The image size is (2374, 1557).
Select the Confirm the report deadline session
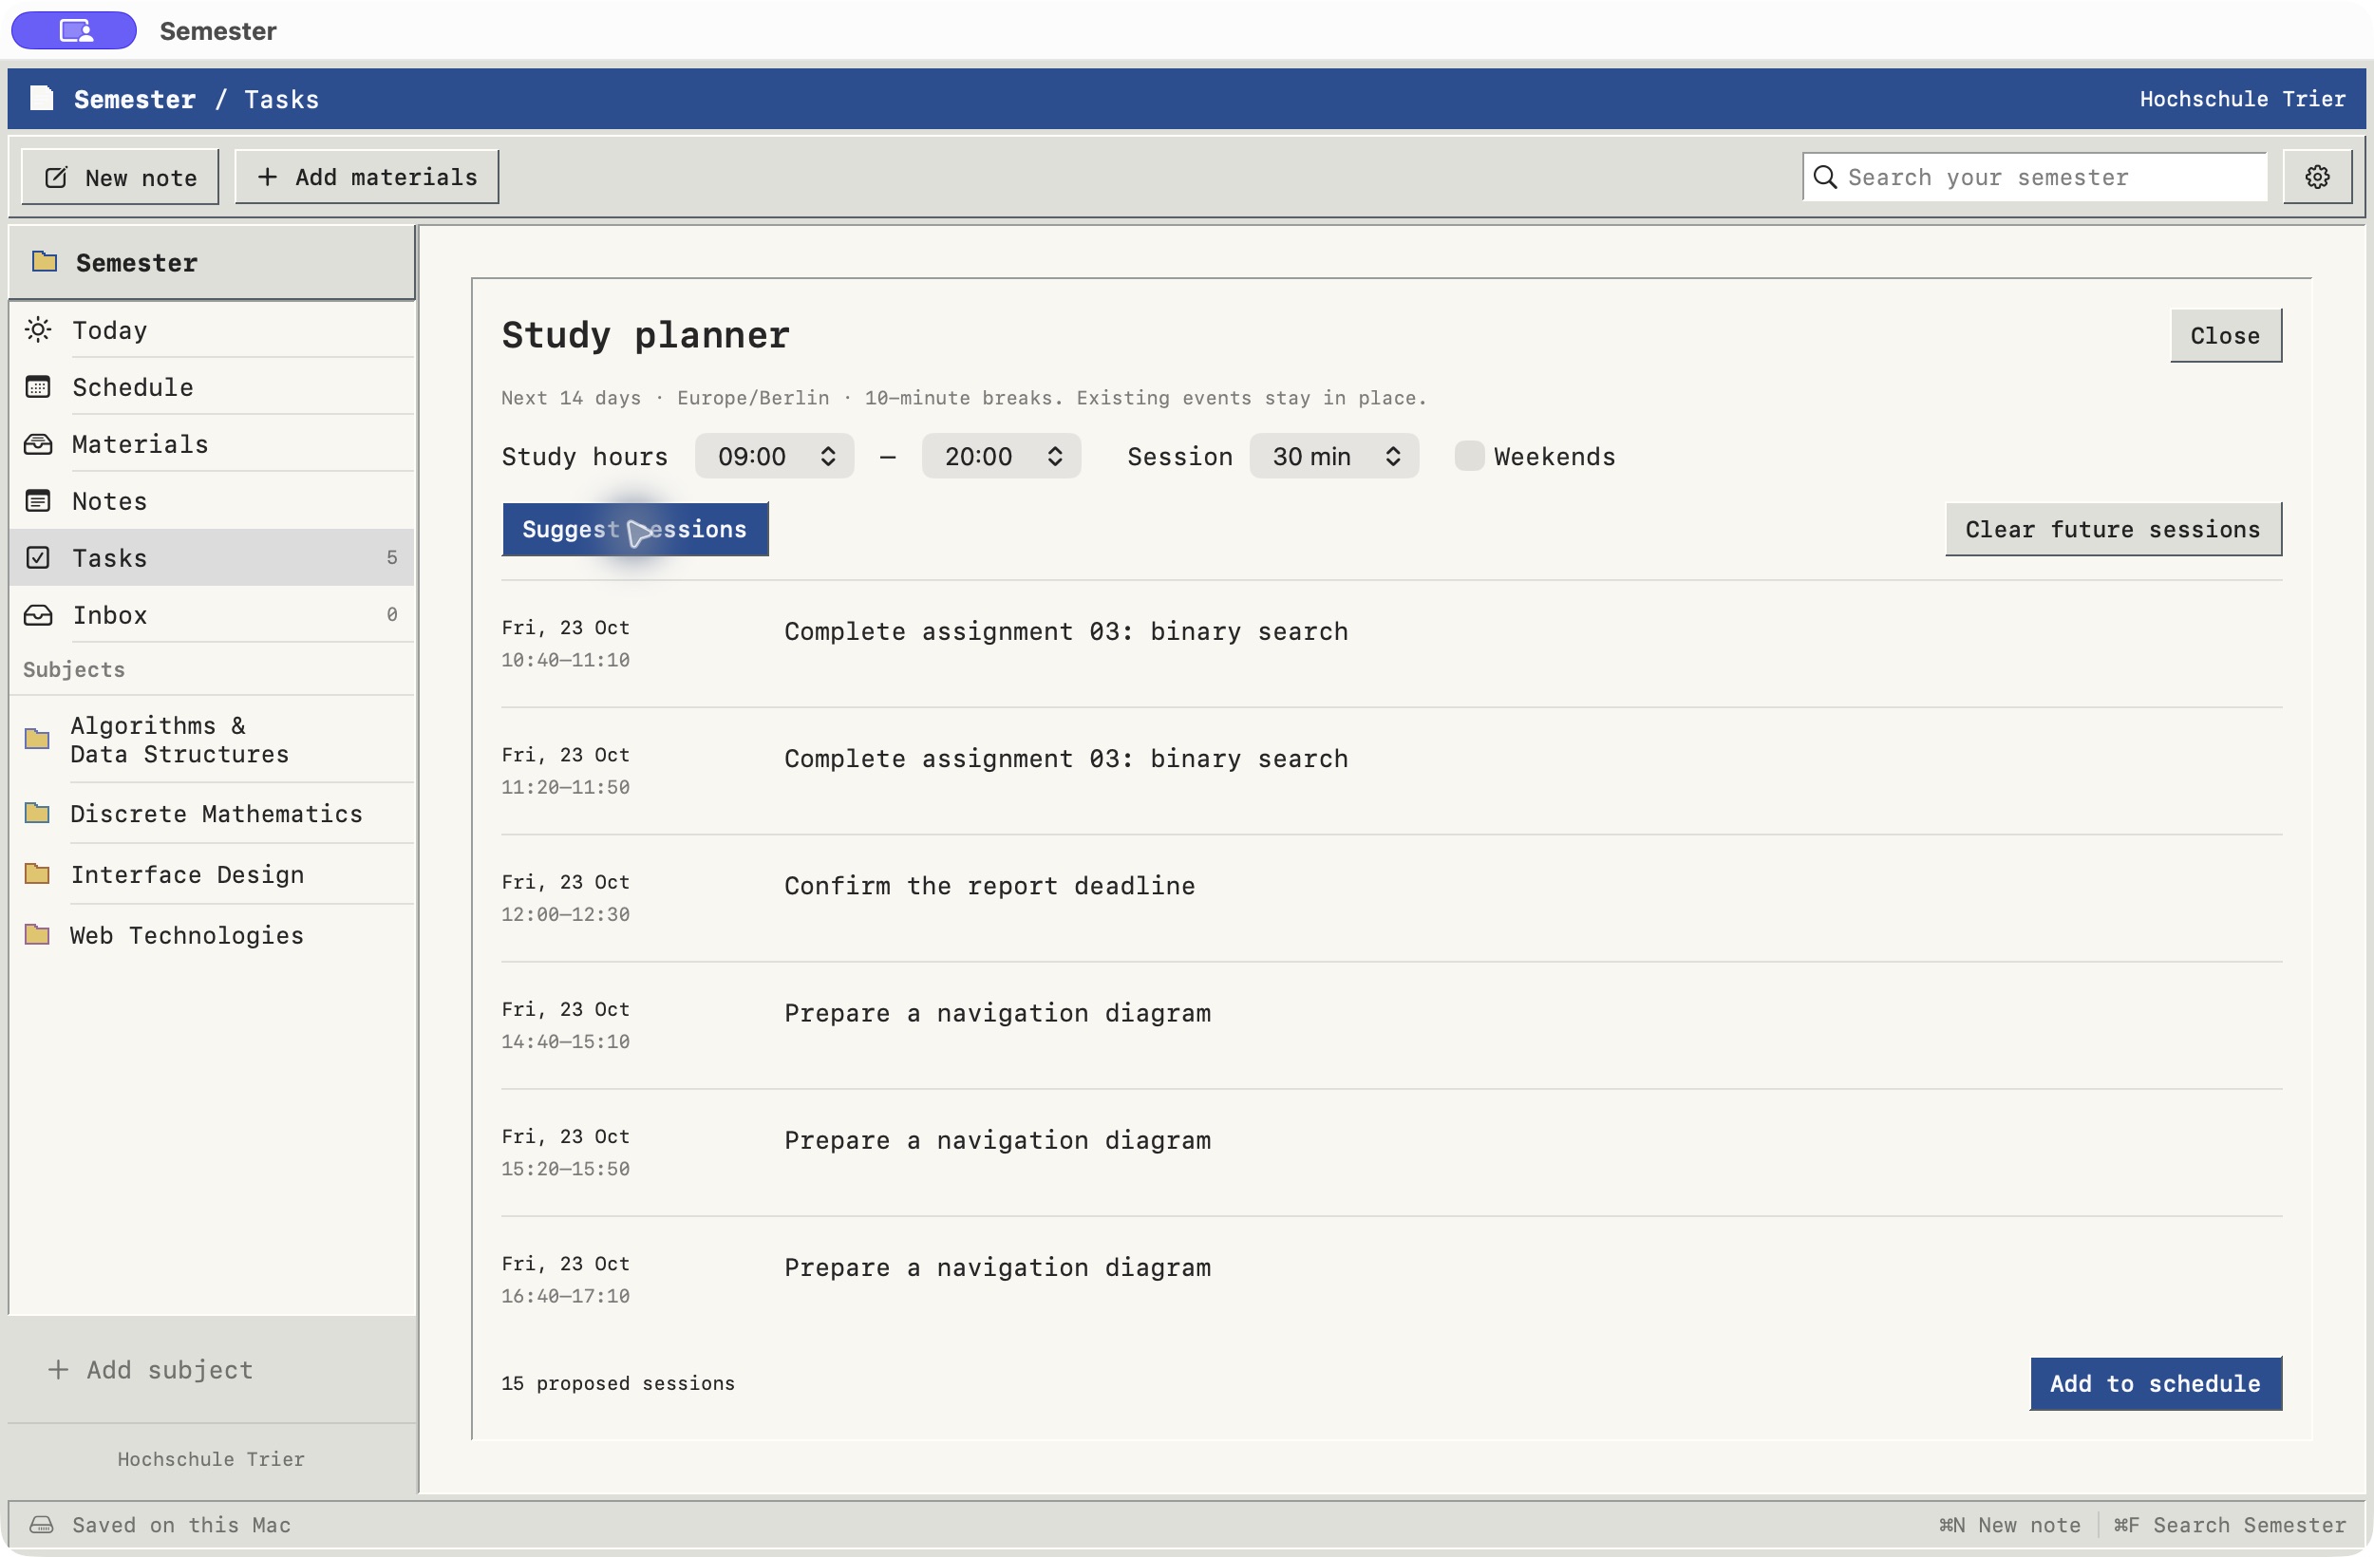pos(1390,898)
